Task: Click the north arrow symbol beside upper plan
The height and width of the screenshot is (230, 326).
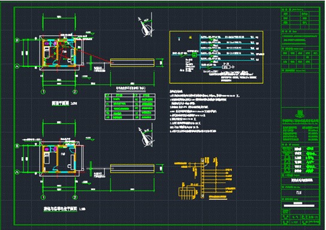Action: (147, 26)
